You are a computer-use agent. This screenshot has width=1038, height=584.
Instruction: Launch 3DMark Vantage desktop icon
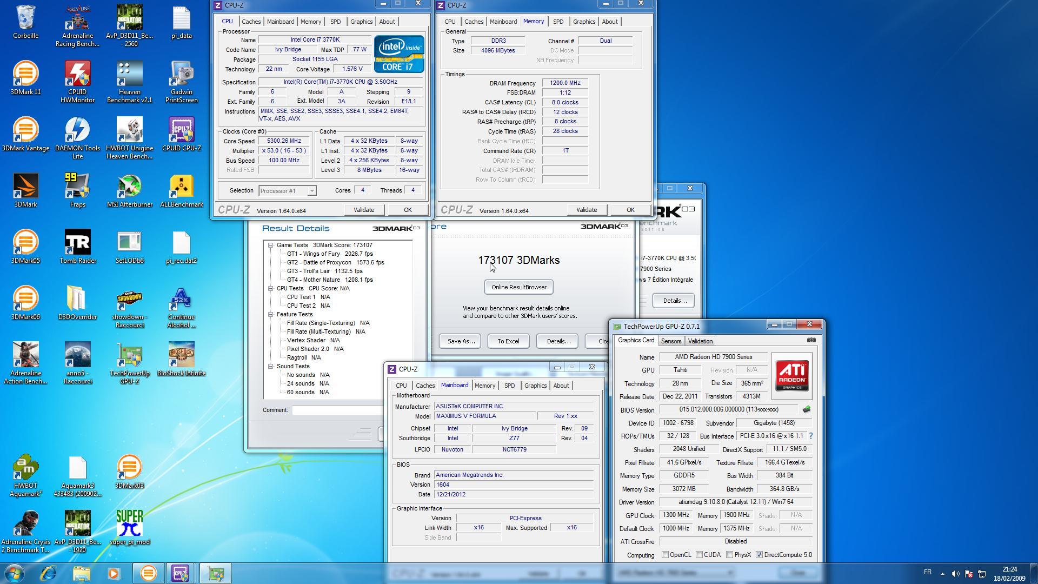coord(25,134)
